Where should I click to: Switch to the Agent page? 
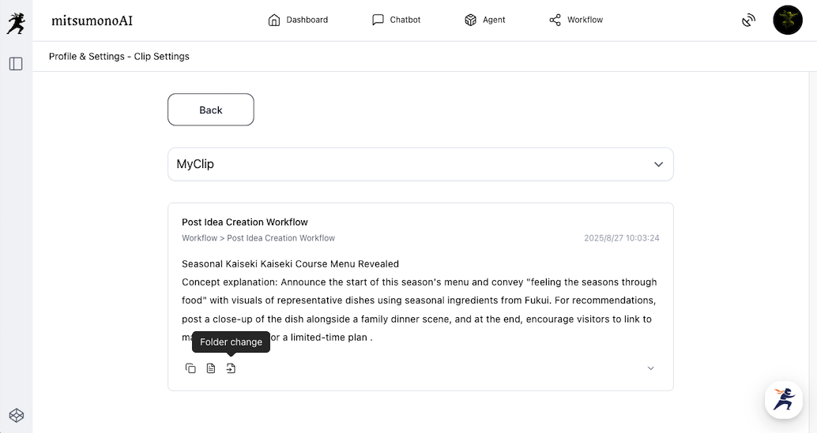point(485,20)
